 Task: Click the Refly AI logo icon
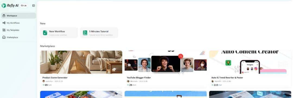[4, 6]
